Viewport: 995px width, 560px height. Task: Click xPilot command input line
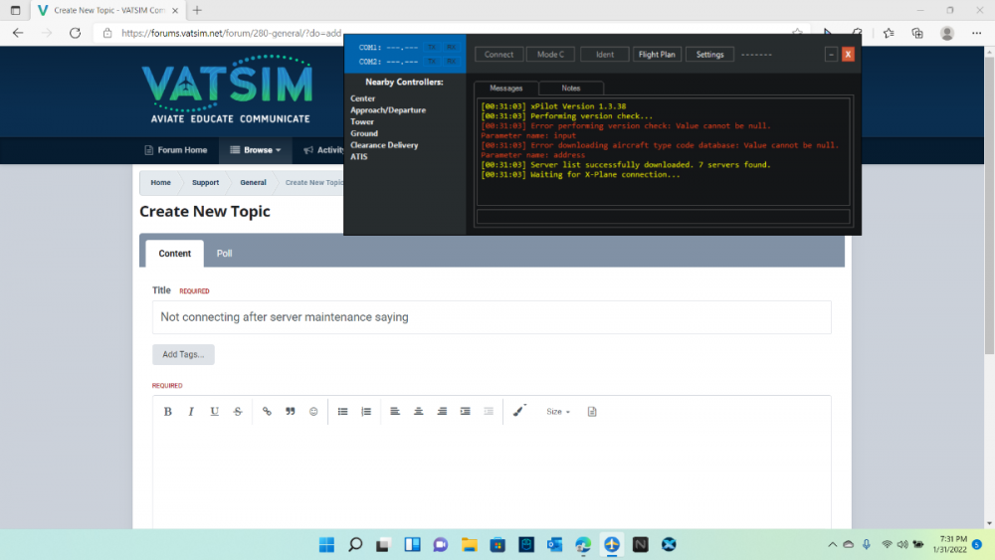pos(663,217)
